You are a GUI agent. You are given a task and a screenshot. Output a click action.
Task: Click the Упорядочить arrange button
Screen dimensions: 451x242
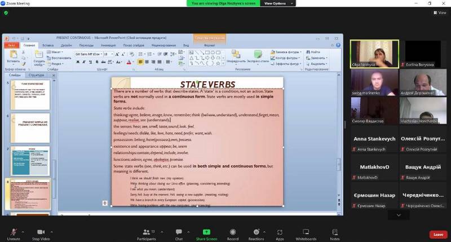236,56
